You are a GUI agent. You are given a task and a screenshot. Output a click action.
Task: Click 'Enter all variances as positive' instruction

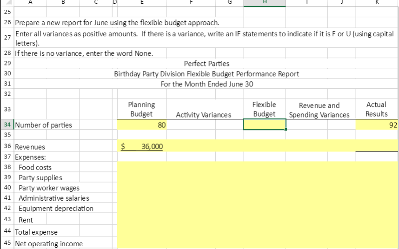(x=204, y=38)
